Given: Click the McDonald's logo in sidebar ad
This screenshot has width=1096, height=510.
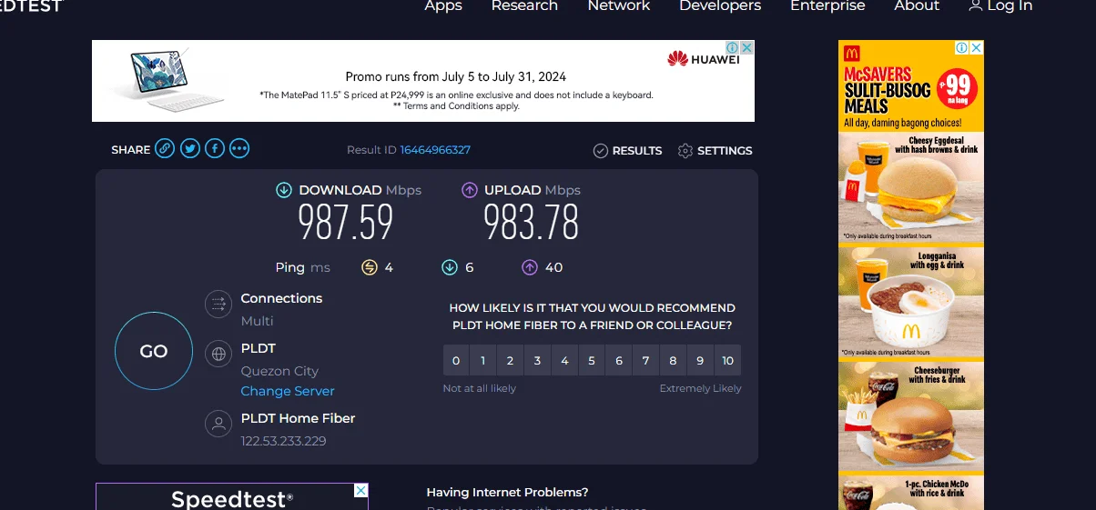Looking at the screenshot, I should (852, 52).
